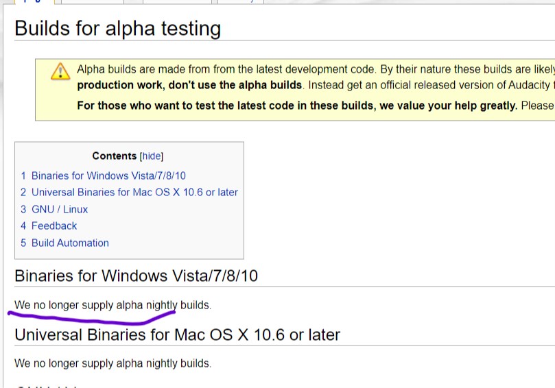Open Binaries for Windows Vista/7/8/10 contents entry
Viewport: 555px width, 388px height.
coord(108,175)
